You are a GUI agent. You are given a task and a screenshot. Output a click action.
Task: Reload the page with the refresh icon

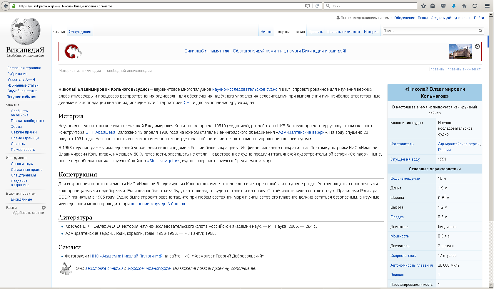317,6
